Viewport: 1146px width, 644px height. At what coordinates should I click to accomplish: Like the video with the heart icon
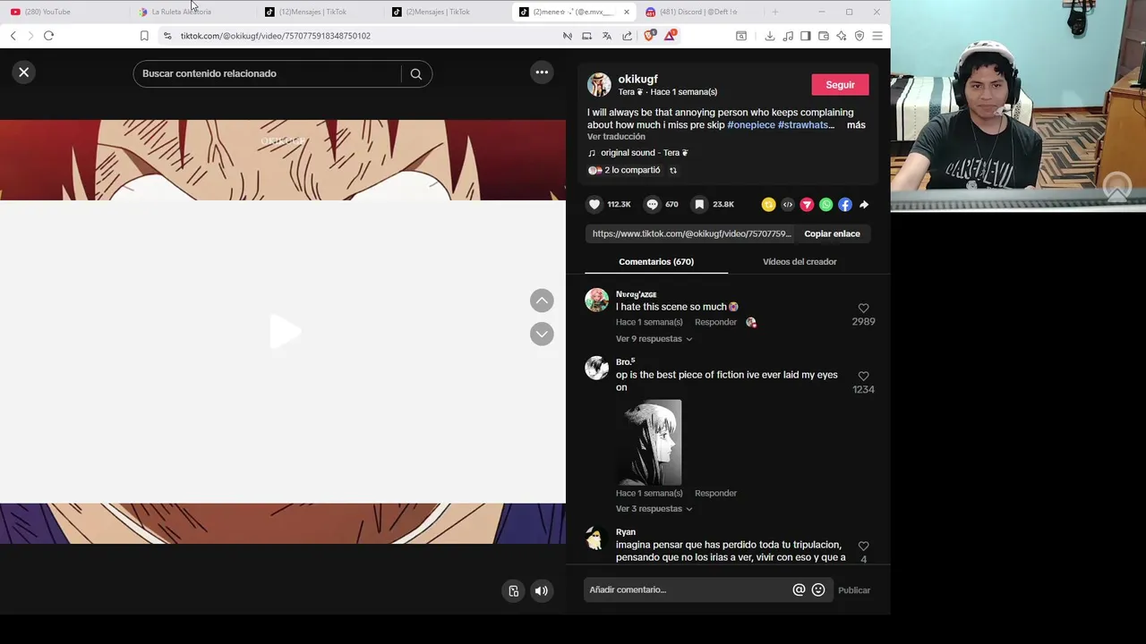pyautogui.click(x=594, y=205)
